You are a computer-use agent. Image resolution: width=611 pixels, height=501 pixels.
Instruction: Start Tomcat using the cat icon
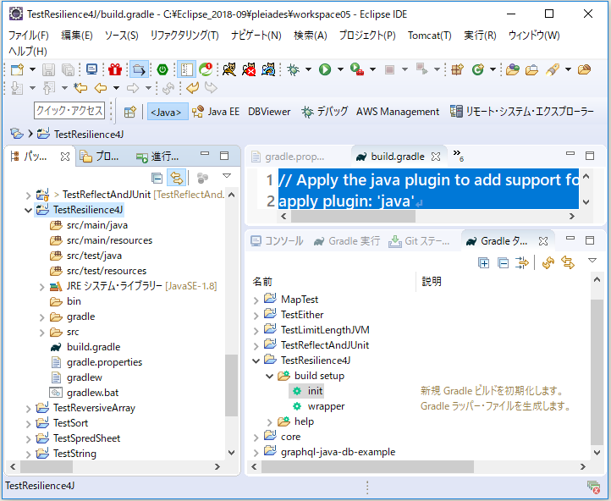229,69
